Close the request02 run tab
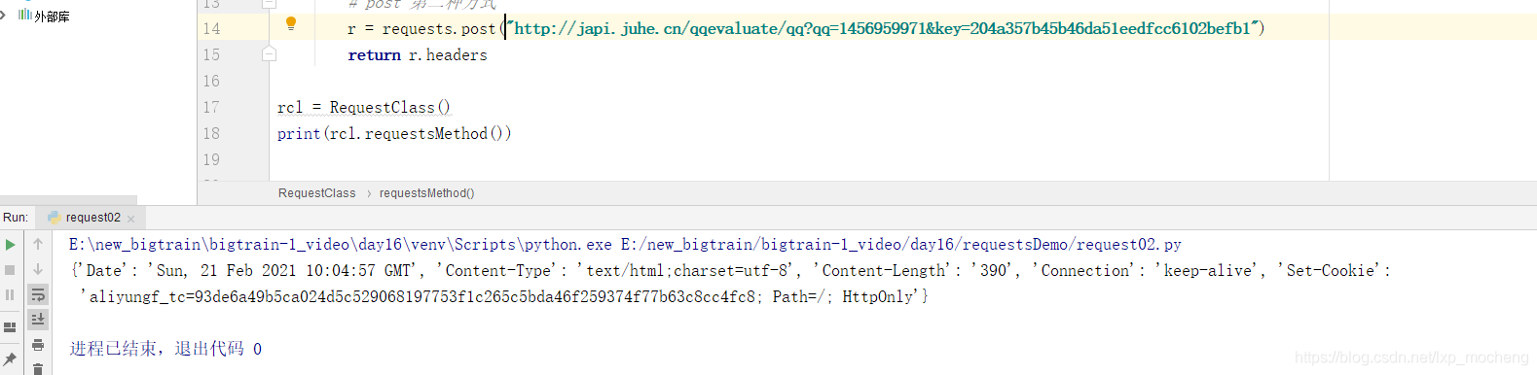Image resolution: width=1537 pixels, height=375 pixels. point(131,219)
